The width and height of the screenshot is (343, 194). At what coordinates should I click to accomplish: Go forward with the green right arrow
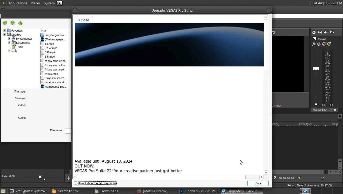[13, 23]
